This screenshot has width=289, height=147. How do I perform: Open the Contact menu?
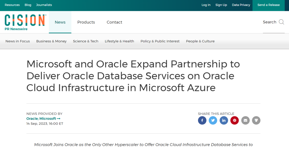115,22
